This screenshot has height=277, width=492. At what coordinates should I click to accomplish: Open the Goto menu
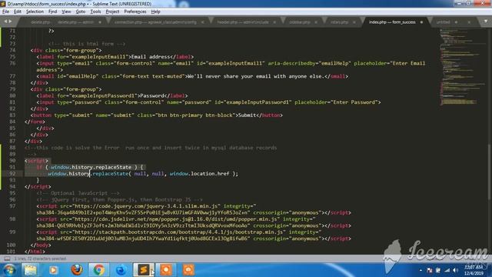[81, 12]
